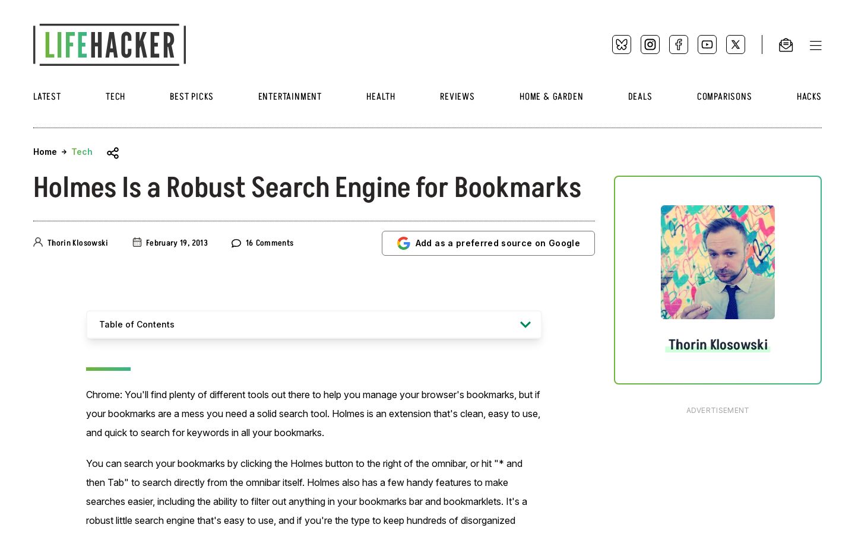Browse the Deals section

(x=640, y=97)
